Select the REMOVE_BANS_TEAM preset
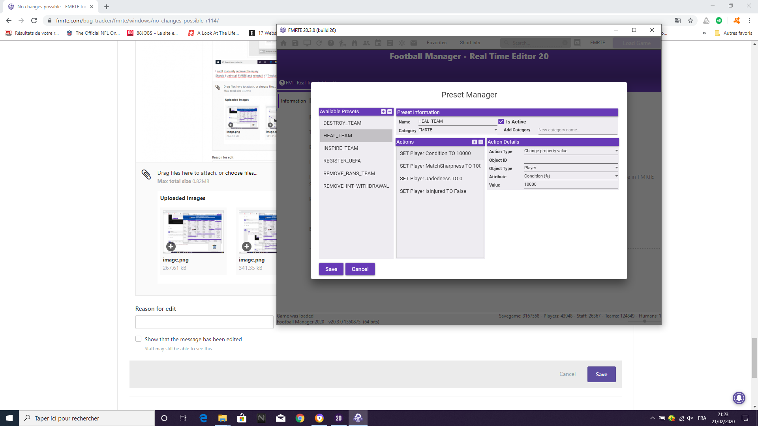Viewport: 758px width, 426px height. coord(356,174)
